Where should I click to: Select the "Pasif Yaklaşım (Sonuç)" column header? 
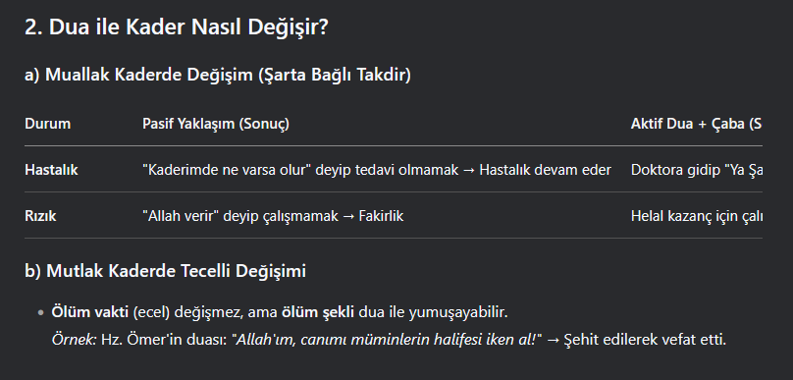pyautogui.click(x=216, y=124)
